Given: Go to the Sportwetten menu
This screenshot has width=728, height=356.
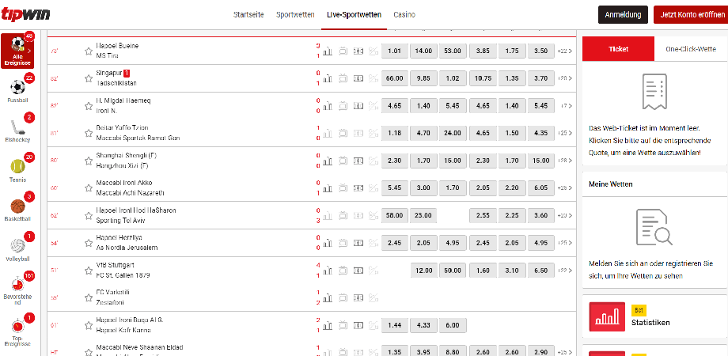Looking at the screenshot, I should [x=295, y=15].
